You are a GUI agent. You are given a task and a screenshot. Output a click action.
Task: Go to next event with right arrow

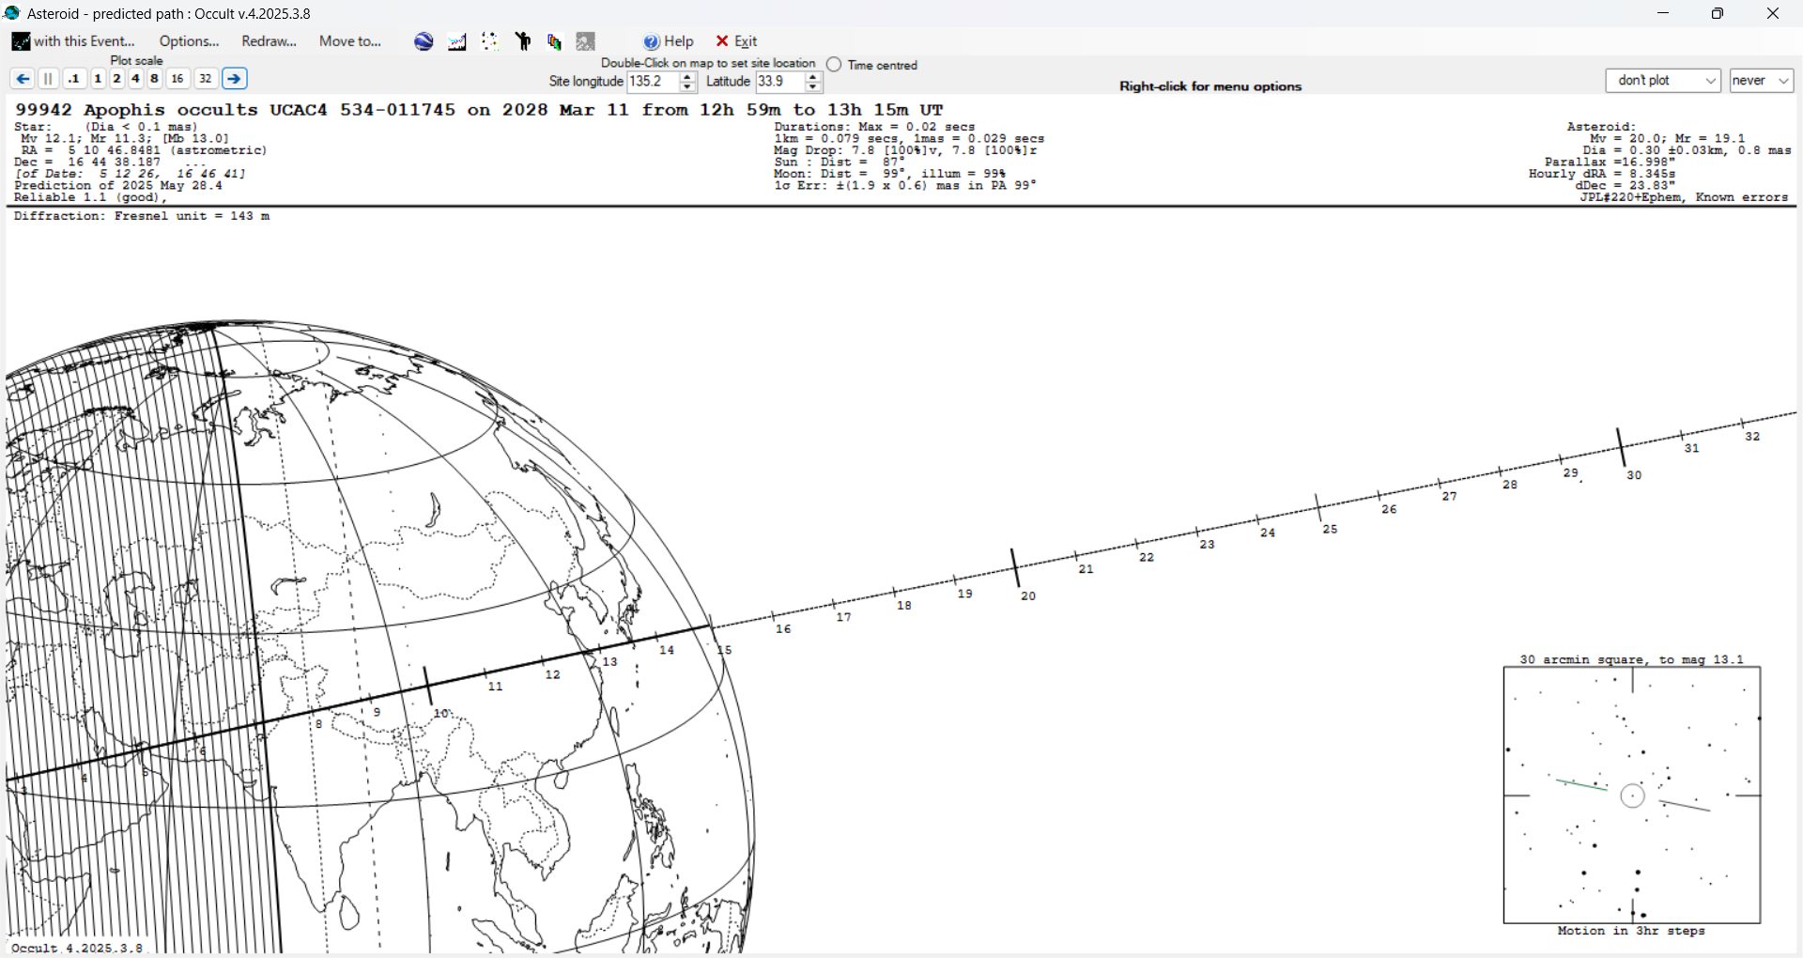pyautogui.click(x=235, y=79)
